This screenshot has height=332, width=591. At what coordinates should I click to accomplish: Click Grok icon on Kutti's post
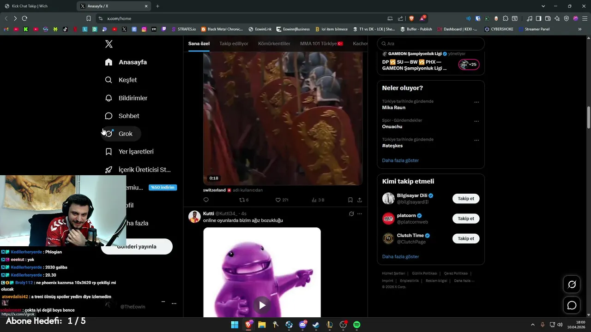coord(351,214)
